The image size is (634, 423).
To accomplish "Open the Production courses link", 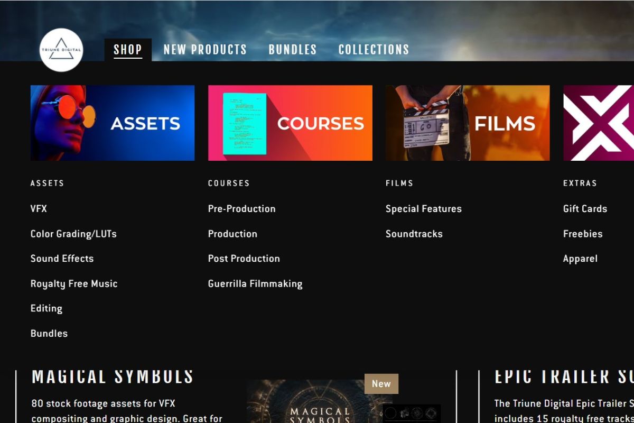I will click(x=232, y=234).
